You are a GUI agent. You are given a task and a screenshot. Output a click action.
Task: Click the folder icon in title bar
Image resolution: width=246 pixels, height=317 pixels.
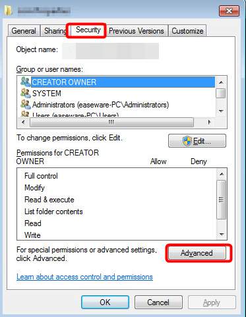coord(9,11)
